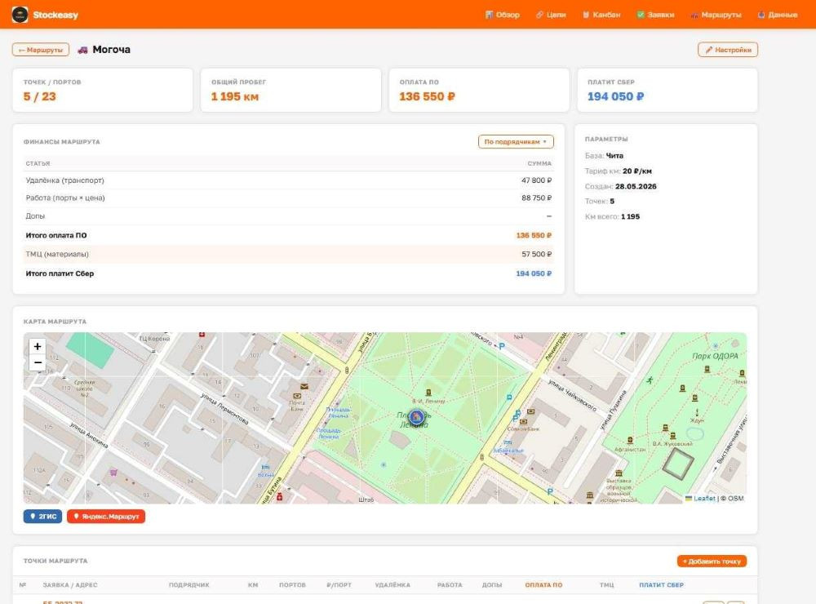
Task: Click the Stockeasy logo icon
Action: (x=20, y=15)
